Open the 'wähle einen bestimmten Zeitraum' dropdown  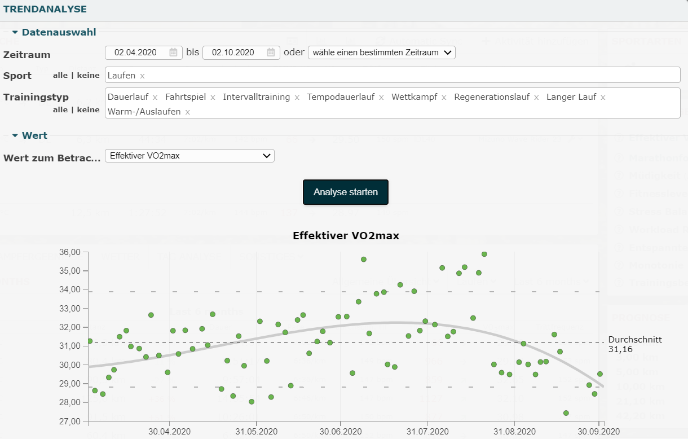(381, 52)
